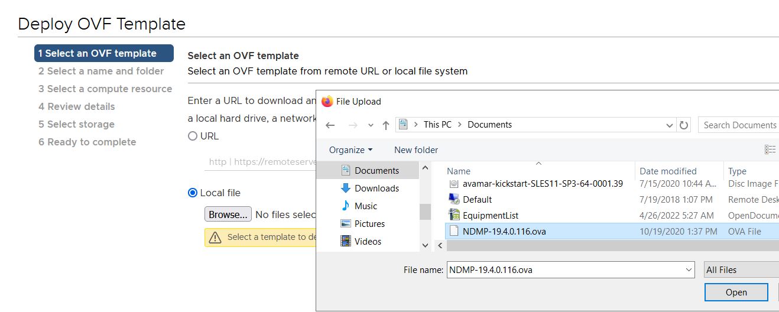Select the URL radio button
This screenshot has height=312, width=779.
[193, 136]
